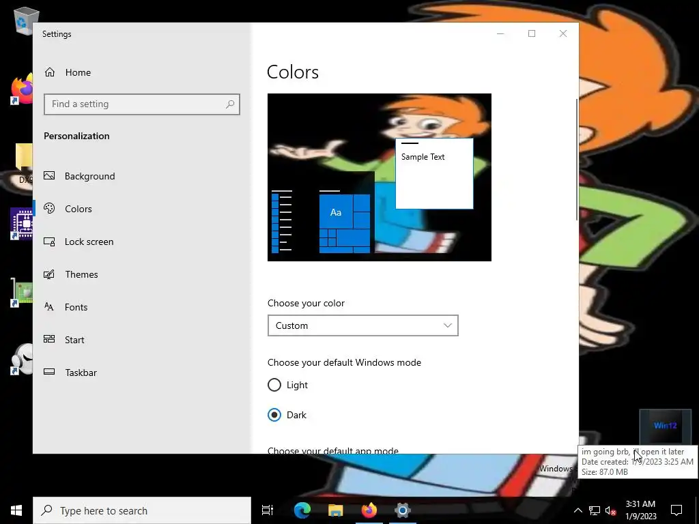The height and width of the screenshot is (524, 699).
Task: Show hidden system tray icons
Action: [577, 510]
